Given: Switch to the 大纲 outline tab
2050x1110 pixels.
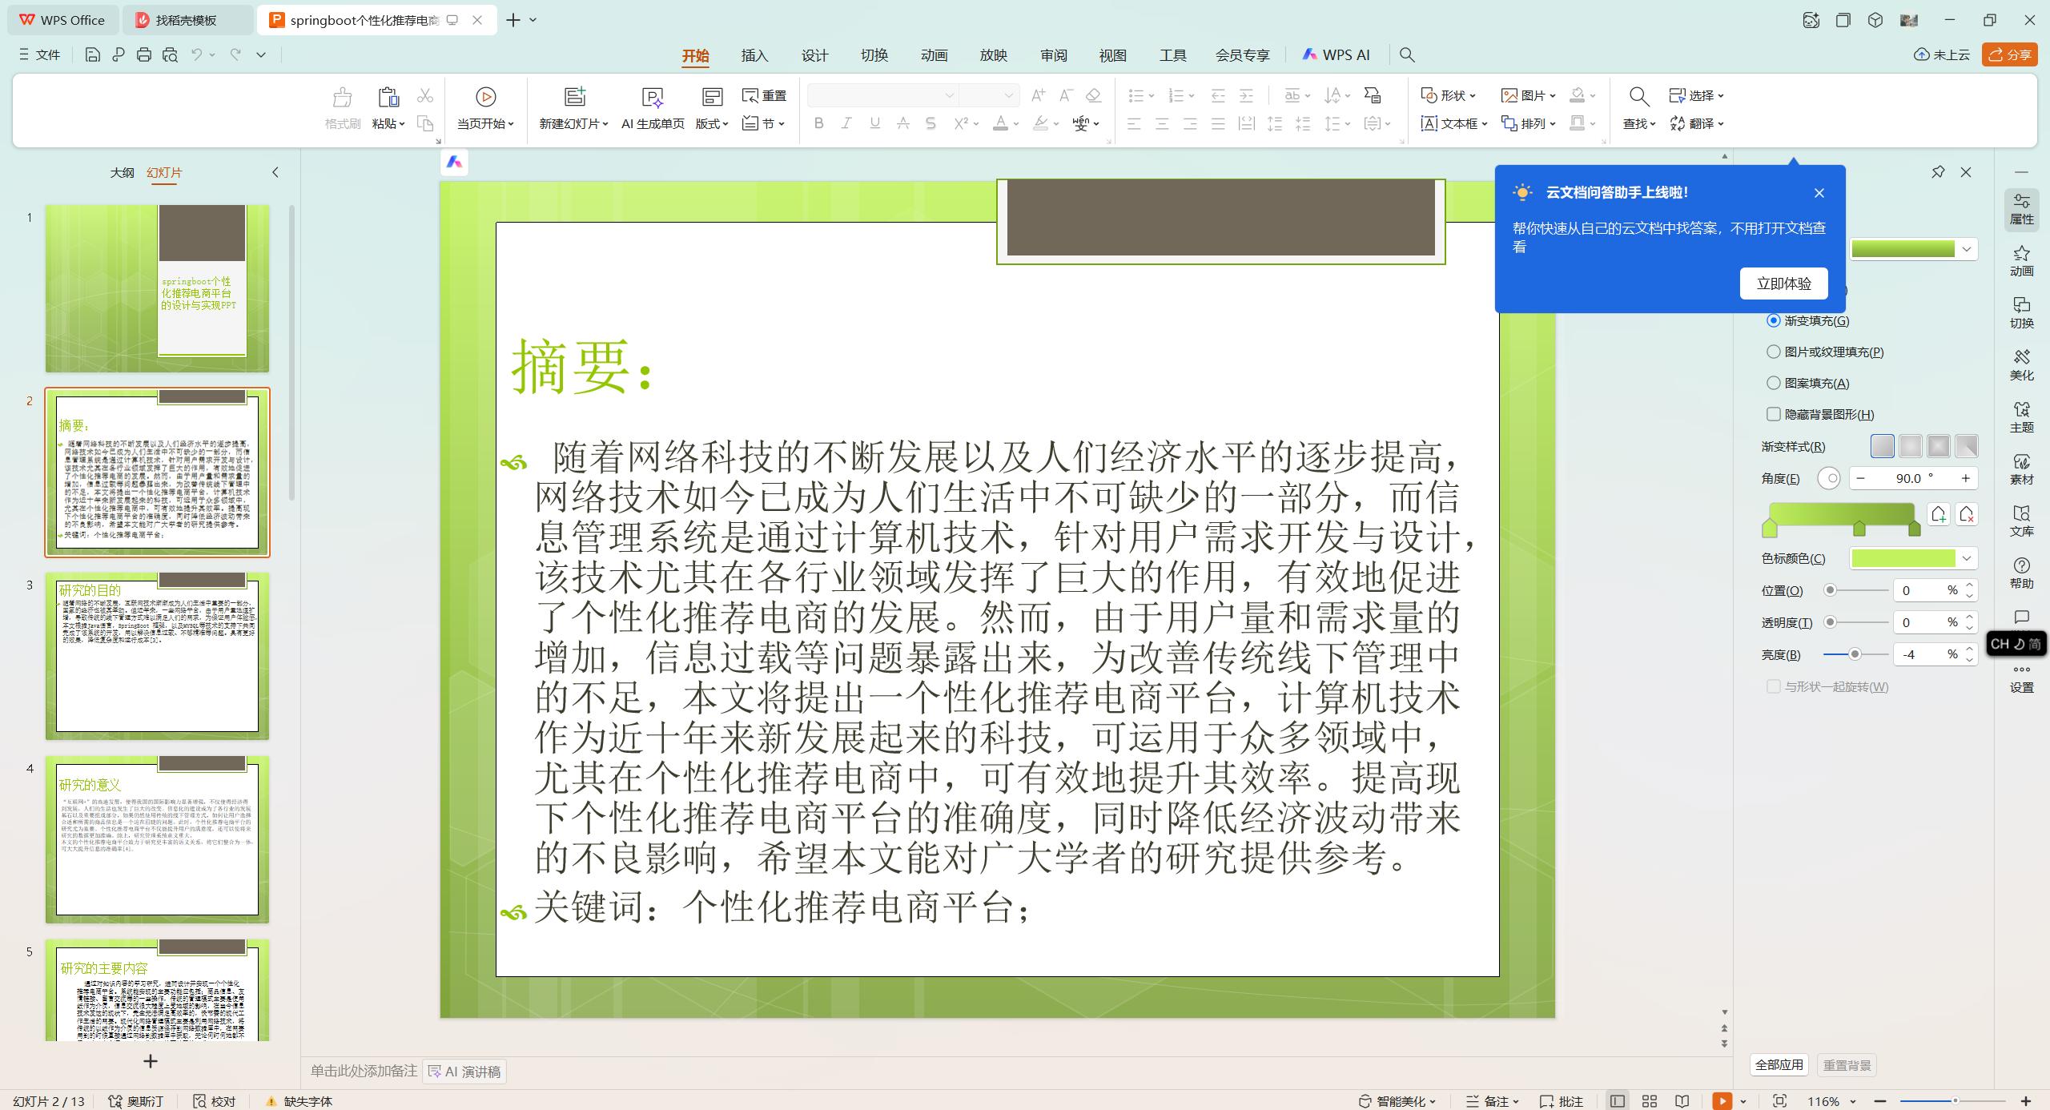Looking at the screenshot, I should click(122, 172).
